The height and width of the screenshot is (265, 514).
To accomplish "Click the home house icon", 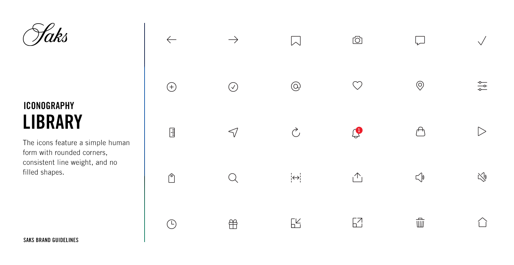I will tap(482, 222).
